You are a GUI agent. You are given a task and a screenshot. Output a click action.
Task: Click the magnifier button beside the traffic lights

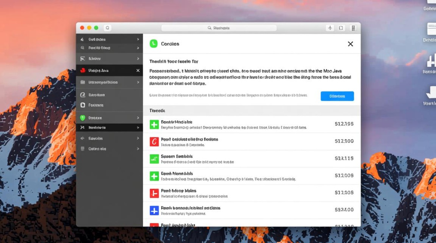107,28
